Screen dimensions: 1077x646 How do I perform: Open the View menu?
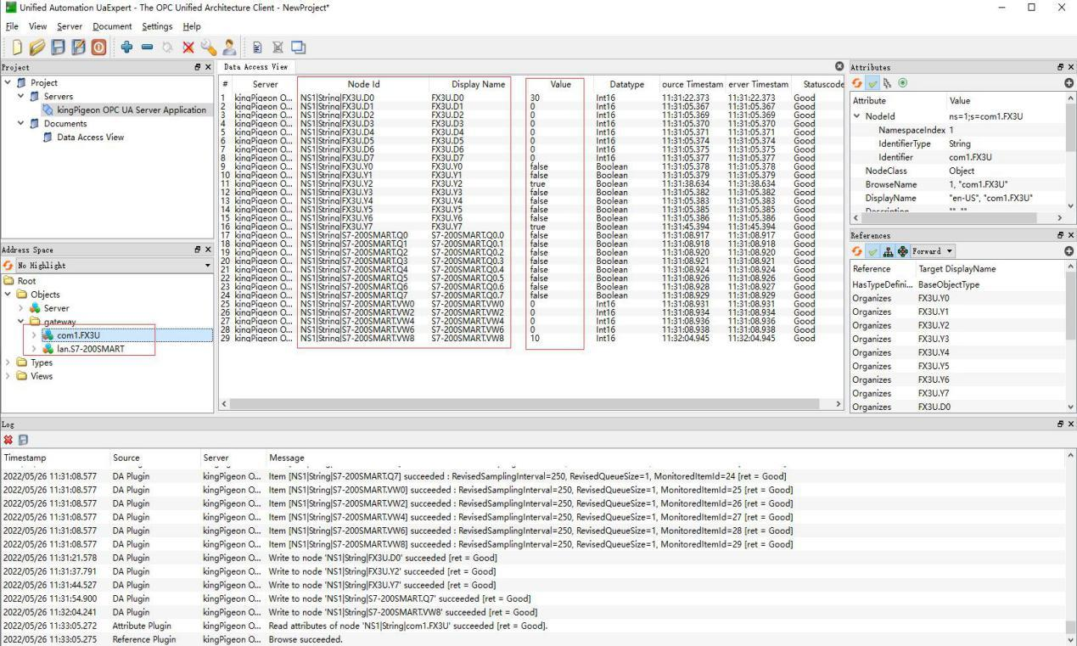tap(37, 26)
